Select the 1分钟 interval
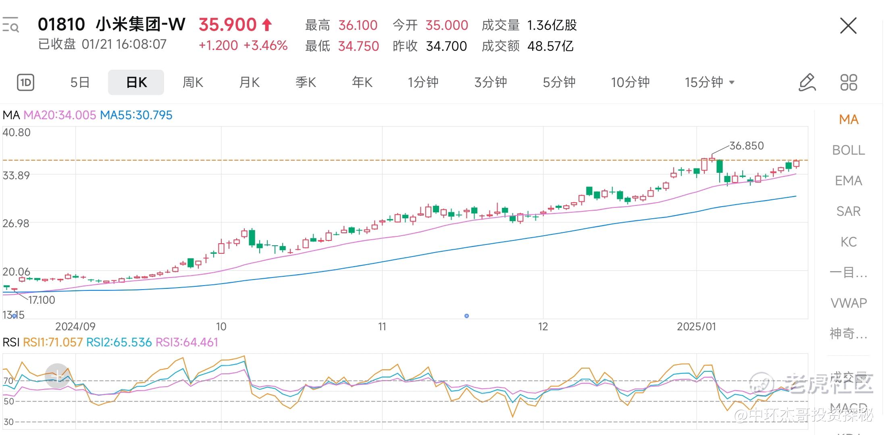Viewport: 891px width, 435px height. click(x=423, y=83)
